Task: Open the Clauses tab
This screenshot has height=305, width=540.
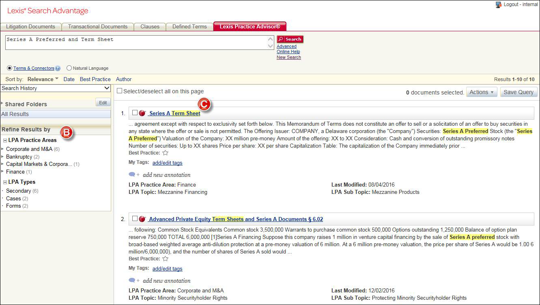Action: (x=150, y=26)
